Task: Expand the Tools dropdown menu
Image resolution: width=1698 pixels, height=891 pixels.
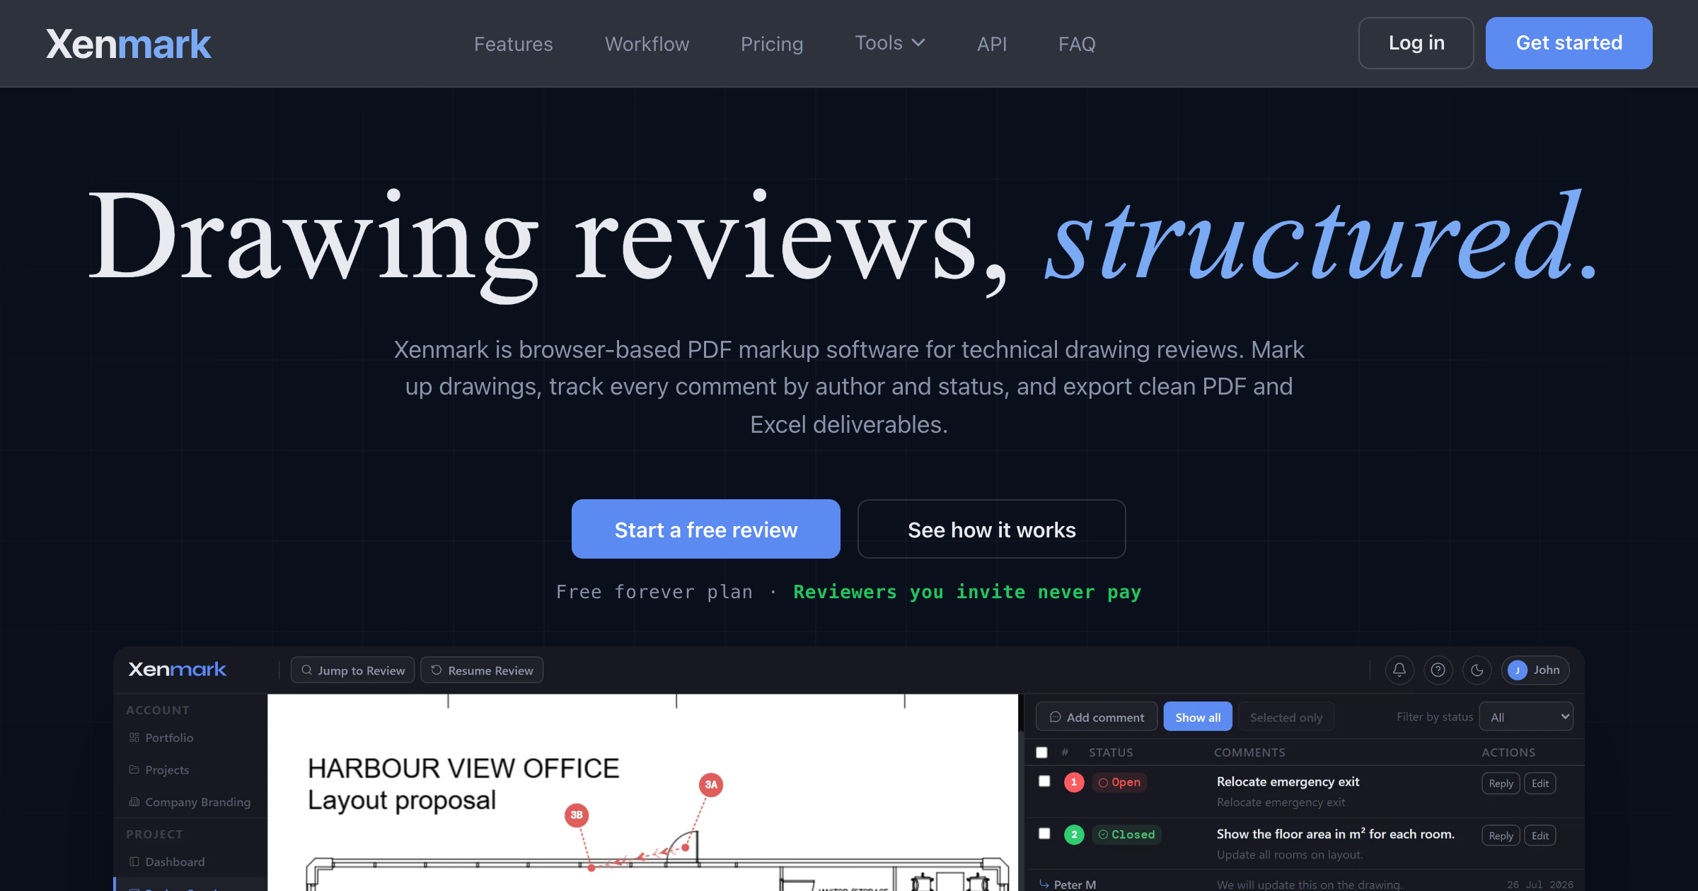Action: click(890, 43)
